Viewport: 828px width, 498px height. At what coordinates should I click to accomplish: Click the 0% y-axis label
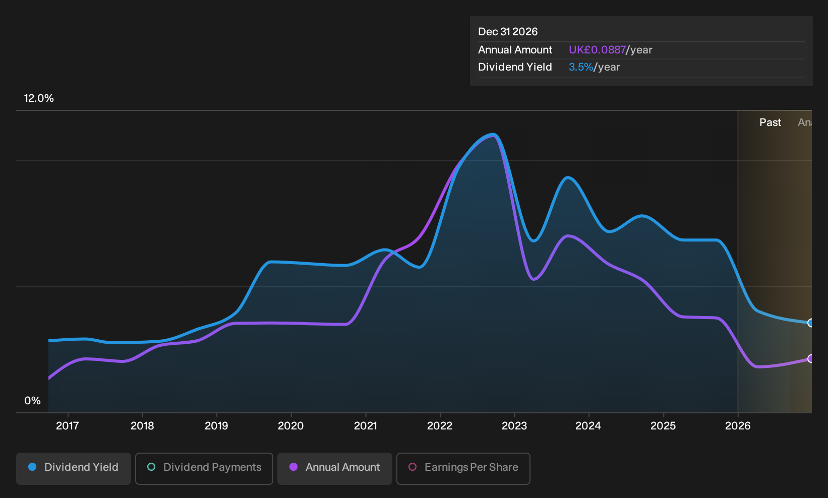[32, 401]
